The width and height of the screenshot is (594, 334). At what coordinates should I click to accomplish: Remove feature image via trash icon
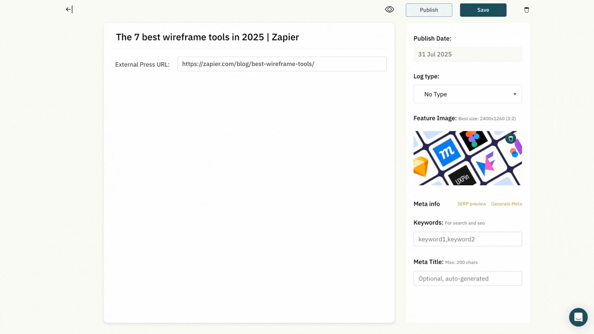pos(510,139)
